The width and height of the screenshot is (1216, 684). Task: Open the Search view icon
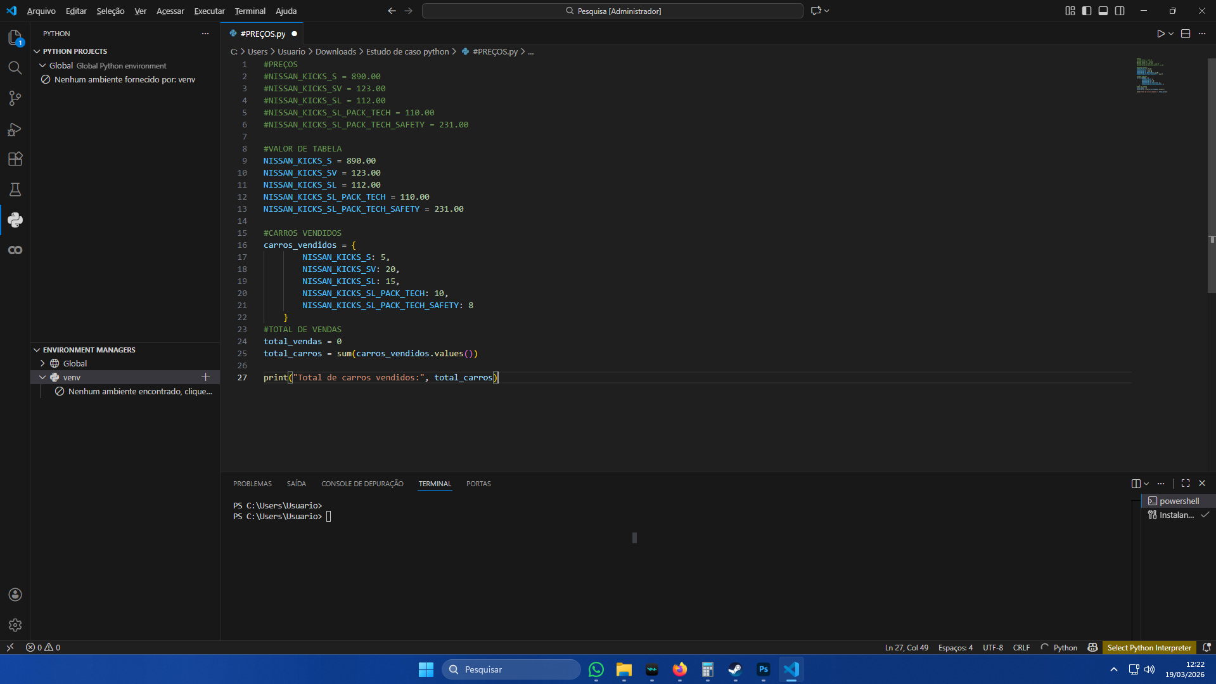point(15,68)
